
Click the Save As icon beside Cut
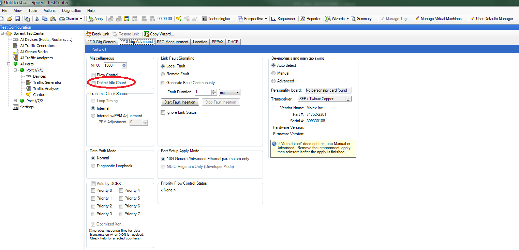coord(27,19)
